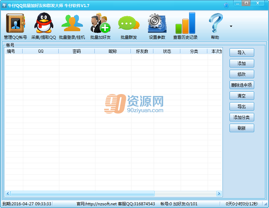Close the 牛仔QQ window
The image size is (269, 208).
point(258,3)
